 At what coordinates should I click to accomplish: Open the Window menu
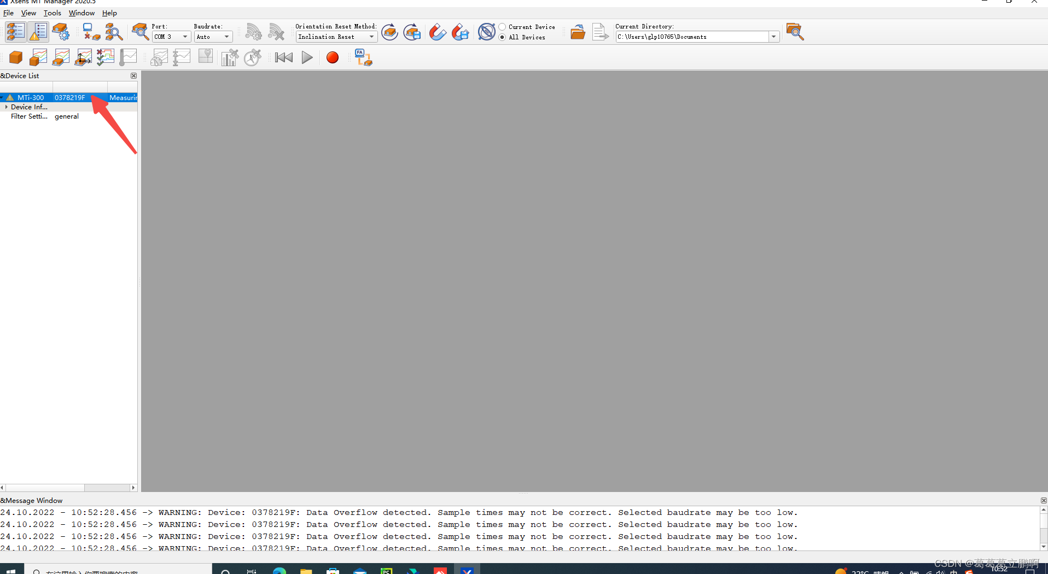81,13
